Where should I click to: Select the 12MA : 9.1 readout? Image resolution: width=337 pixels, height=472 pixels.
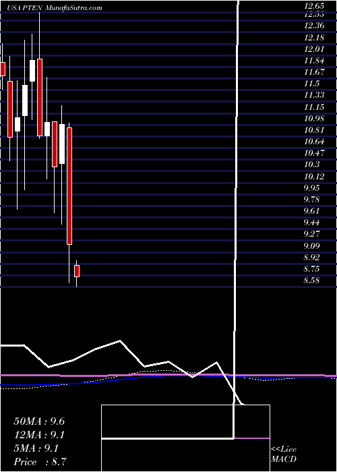[39, 435]
